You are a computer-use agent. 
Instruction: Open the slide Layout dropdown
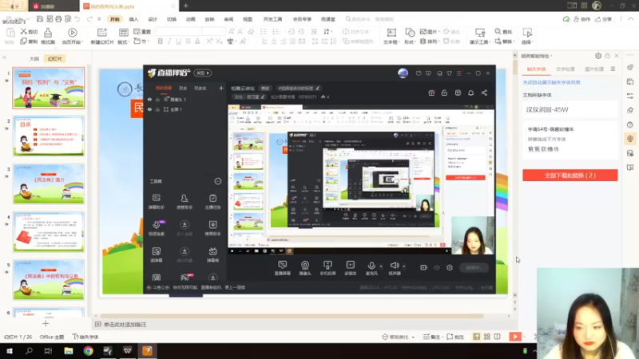coord(123,42)
